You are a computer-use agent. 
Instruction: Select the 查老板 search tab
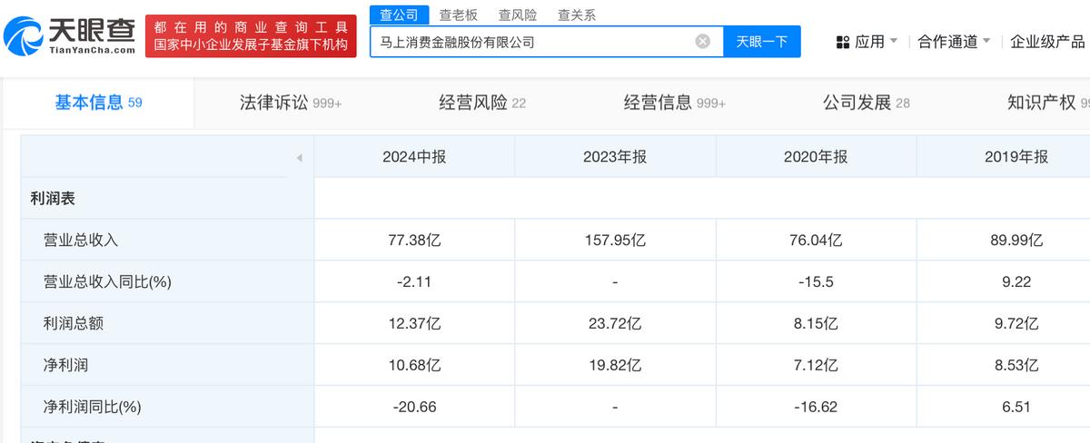point(458,15)
